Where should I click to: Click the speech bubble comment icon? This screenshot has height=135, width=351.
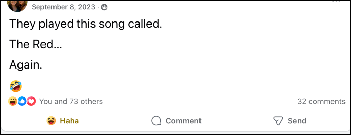(x=156, y=121)
